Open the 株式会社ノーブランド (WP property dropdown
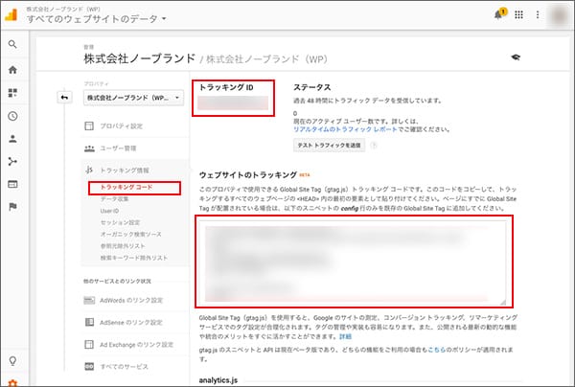The height and width of the screenshot is (387, 575). [x=133, y=98]
